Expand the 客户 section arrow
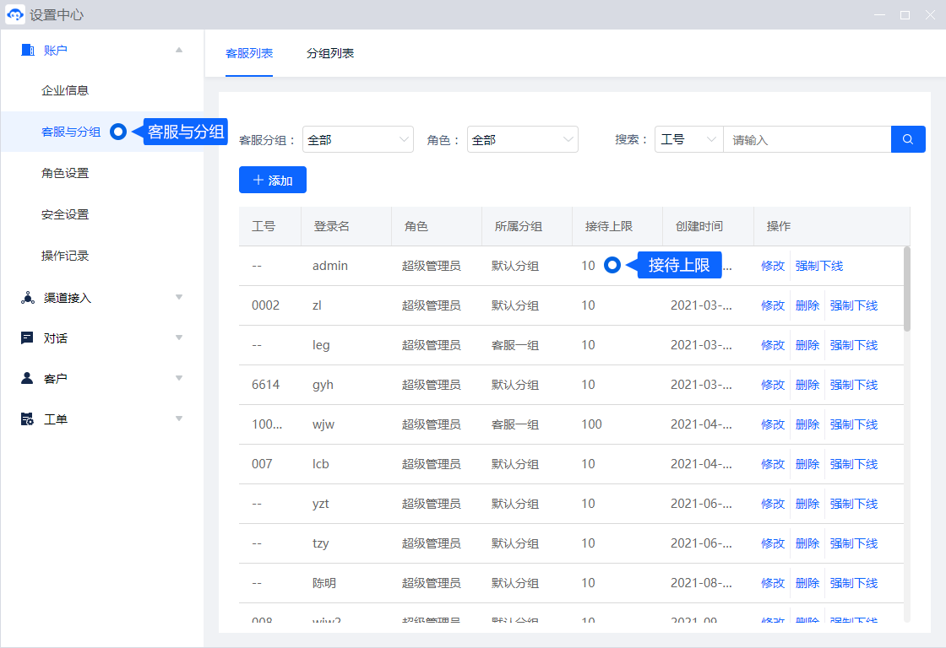 pos(179,378)
